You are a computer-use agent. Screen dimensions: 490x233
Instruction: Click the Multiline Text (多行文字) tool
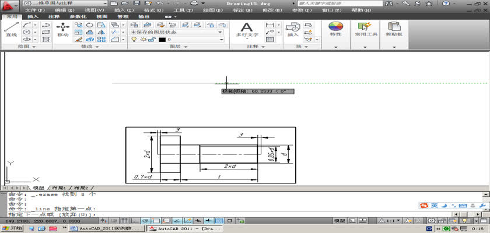coord(247,30)
